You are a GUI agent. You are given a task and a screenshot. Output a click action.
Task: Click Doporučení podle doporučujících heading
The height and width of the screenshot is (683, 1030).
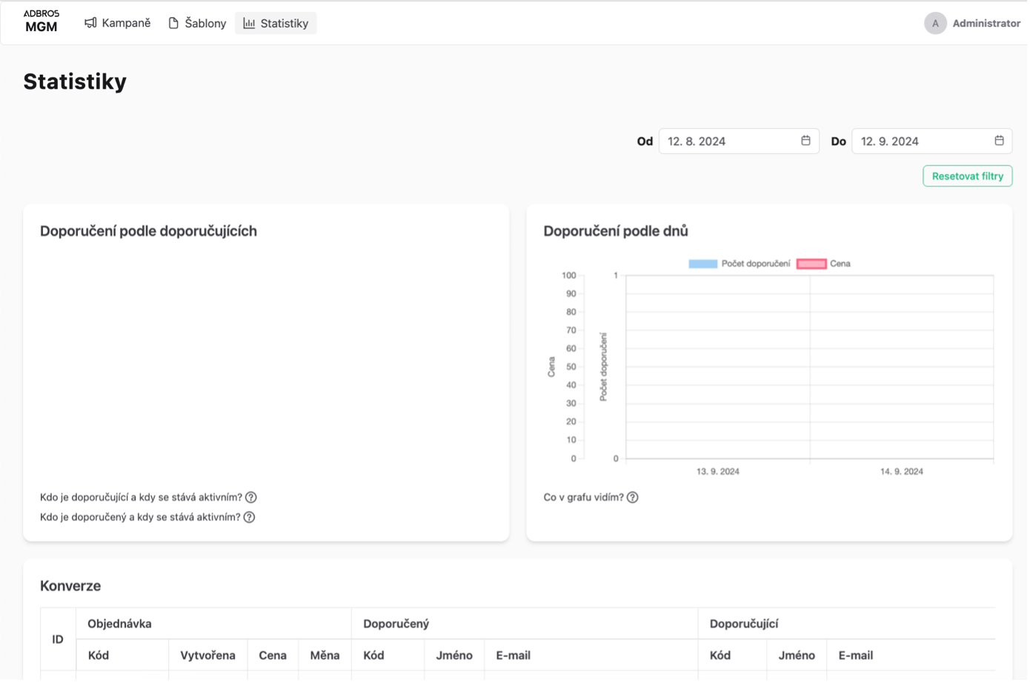coord(148,231)
